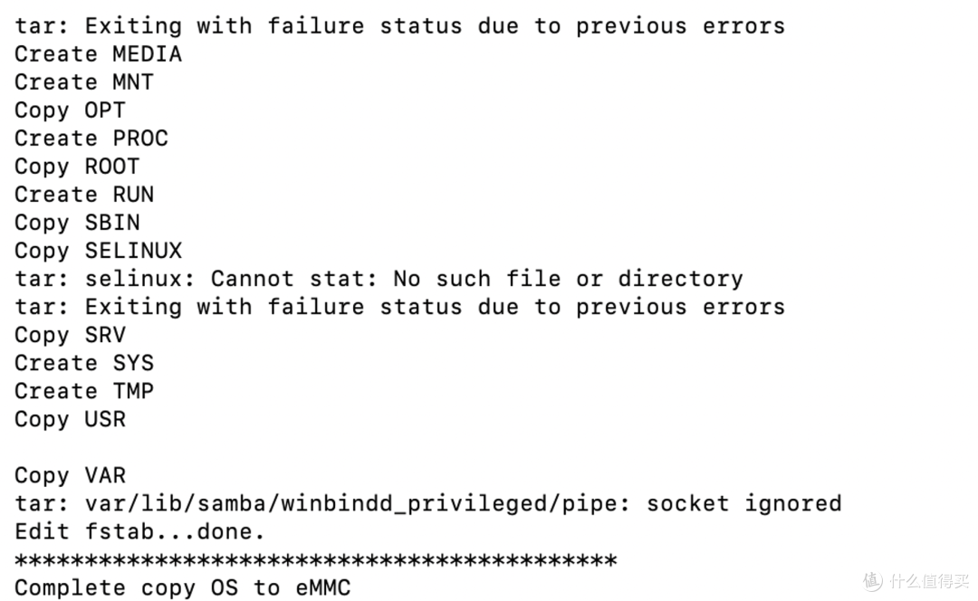Click the row of asterisks separator
The image size is (978, 601).
pyautogui.click(x=316, y=560)
